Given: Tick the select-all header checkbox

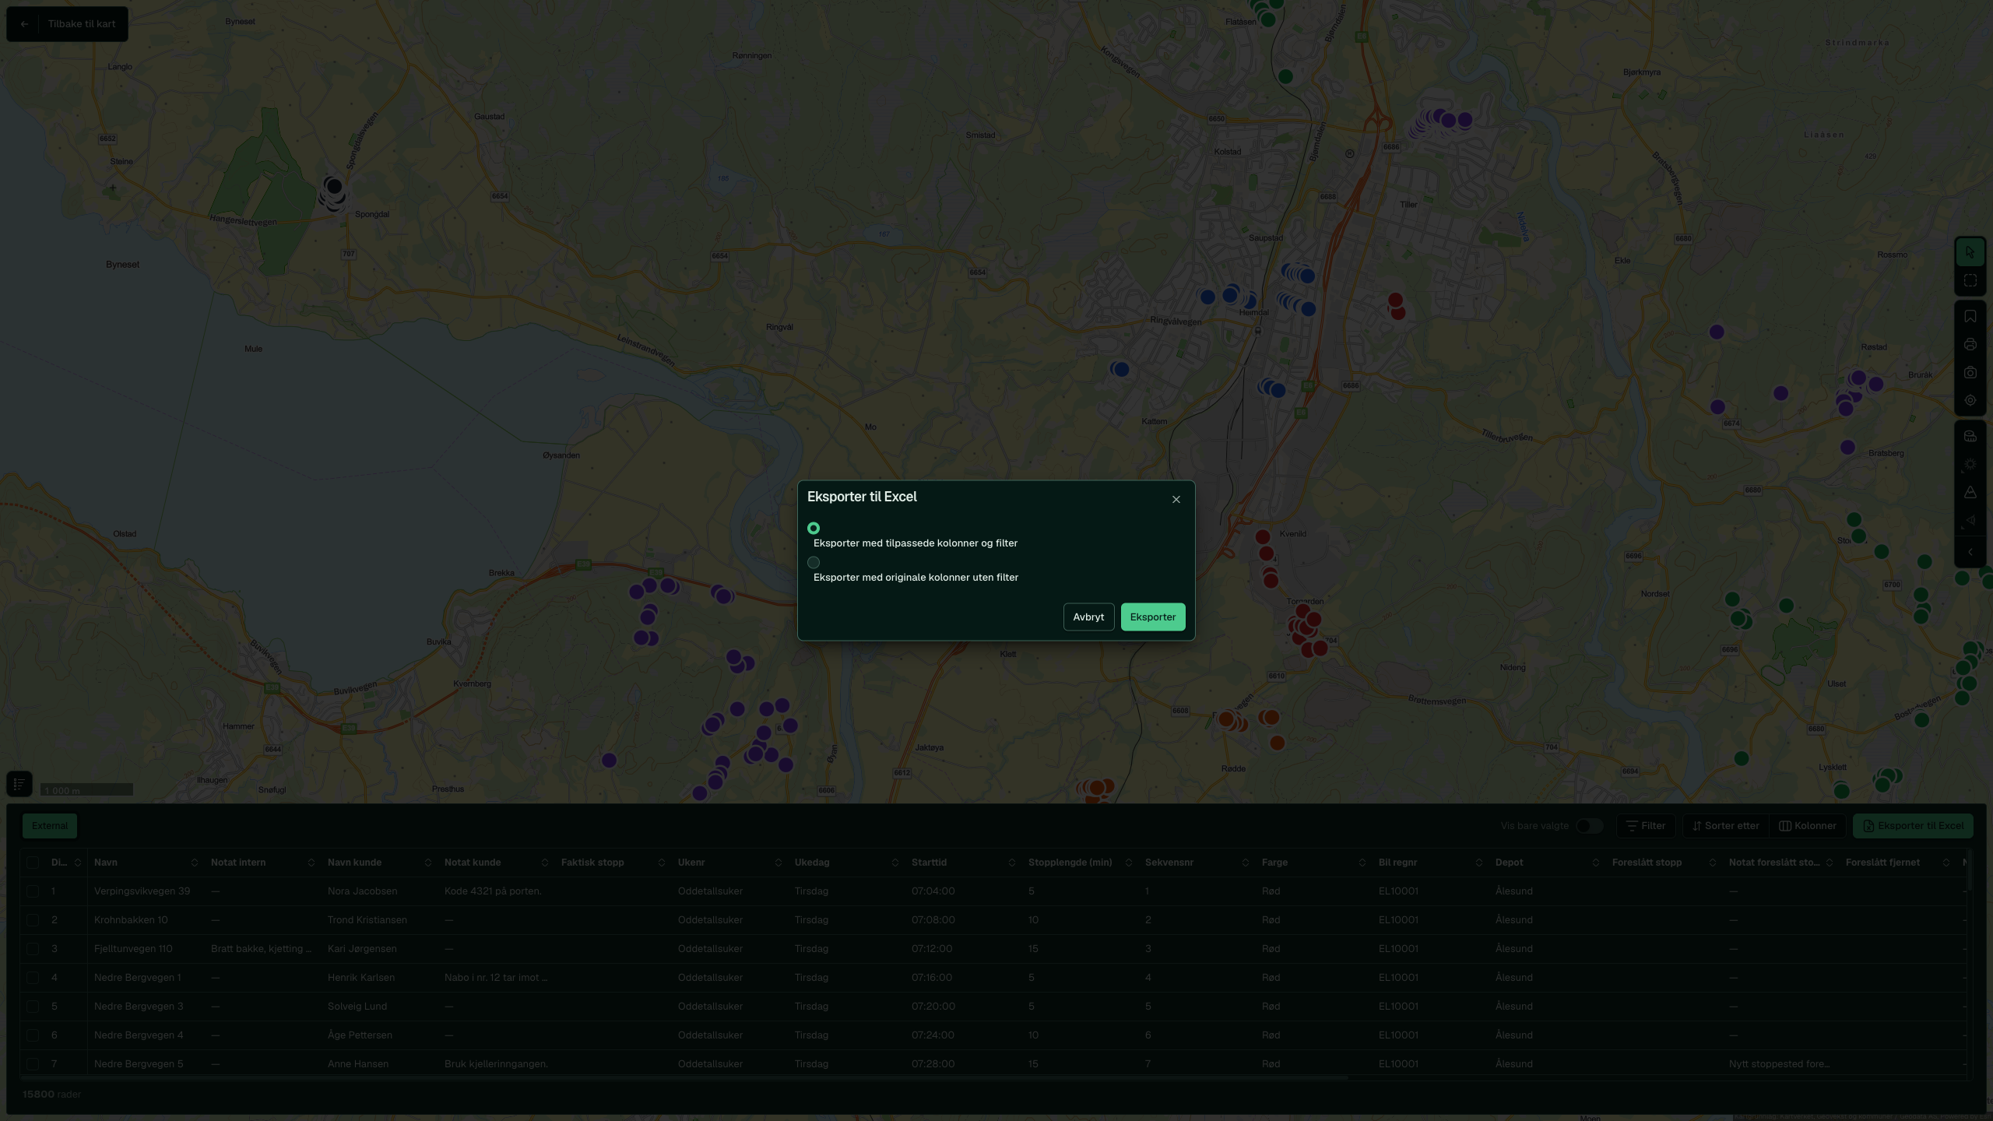Looking at the screenshot, I should tap(33, 863).
